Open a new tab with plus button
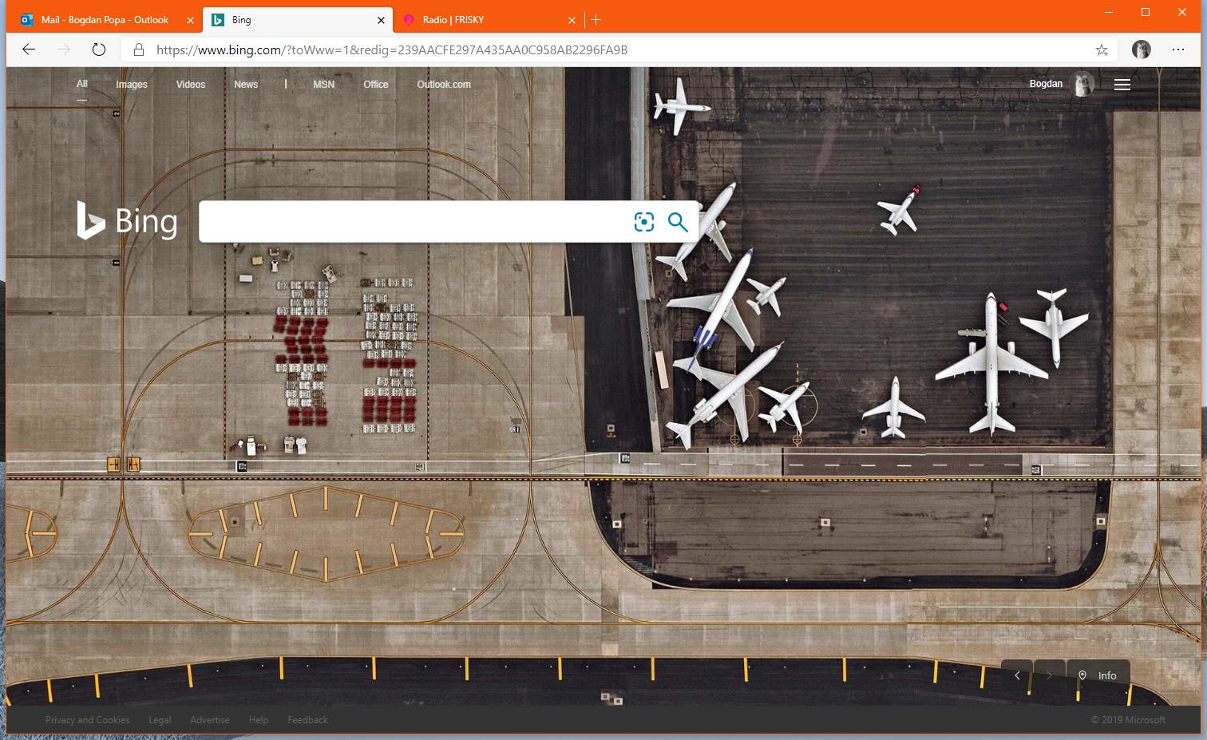The height and width of the screenshot is (740, 1207). pos(596,20)
